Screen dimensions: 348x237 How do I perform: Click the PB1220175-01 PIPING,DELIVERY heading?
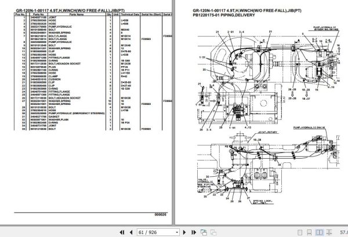(x=224, y=15)
